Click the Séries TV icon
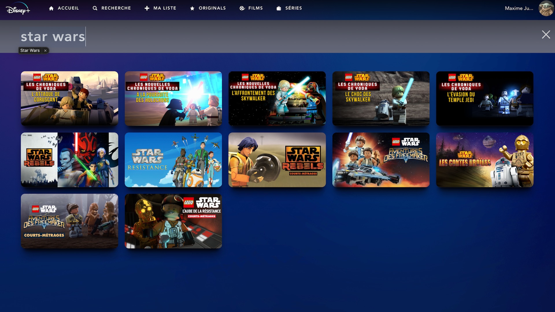 click(279, 8)
